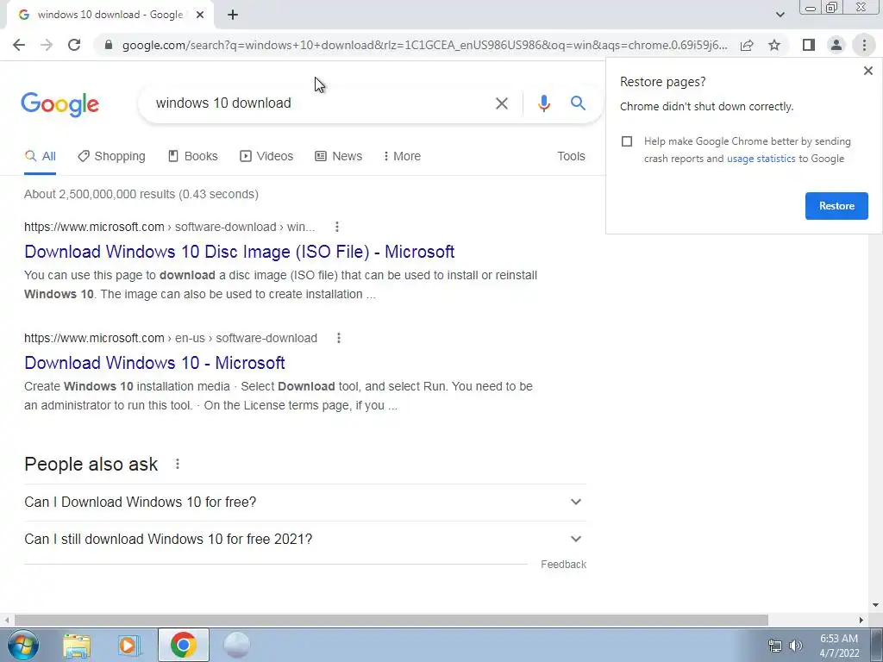The width and height of the screenshot is (883, 662).
Task: Open Download Windows 10 Disc Image result
Action: pyautogui.click(x=240, y=252)
